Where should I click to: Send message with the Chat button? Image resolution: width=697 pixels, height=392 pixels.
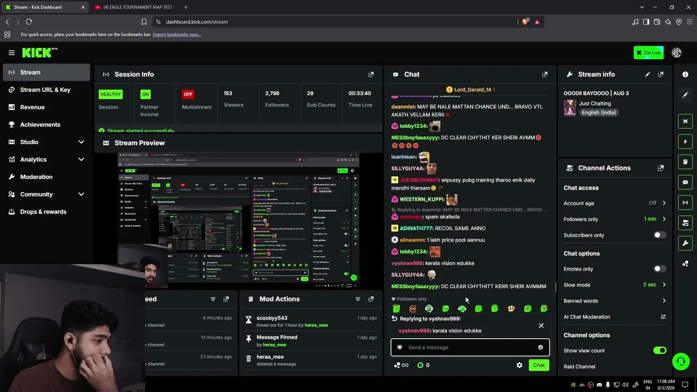(x=539, y=365)
